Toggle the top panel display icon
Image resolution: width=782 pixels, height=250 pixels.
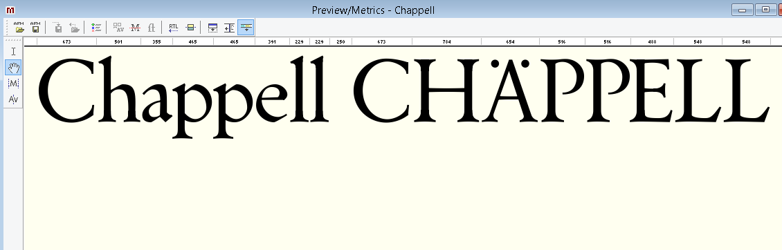(x=212, y=27)
